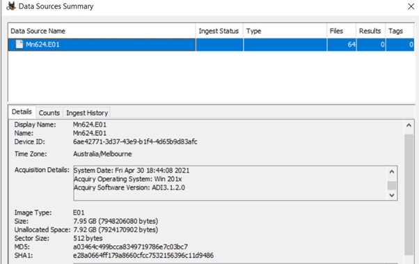Click the Tags column header

(x=400, y=31)
